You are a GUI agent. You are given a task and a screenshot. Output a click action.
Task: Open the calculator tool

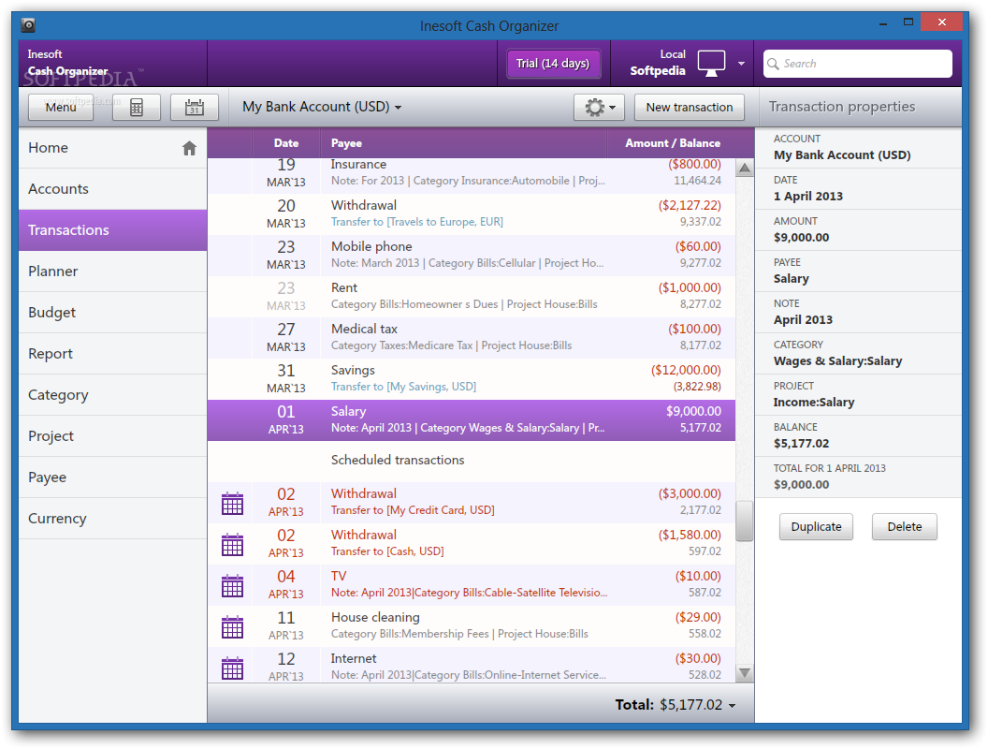click(136, 107)
